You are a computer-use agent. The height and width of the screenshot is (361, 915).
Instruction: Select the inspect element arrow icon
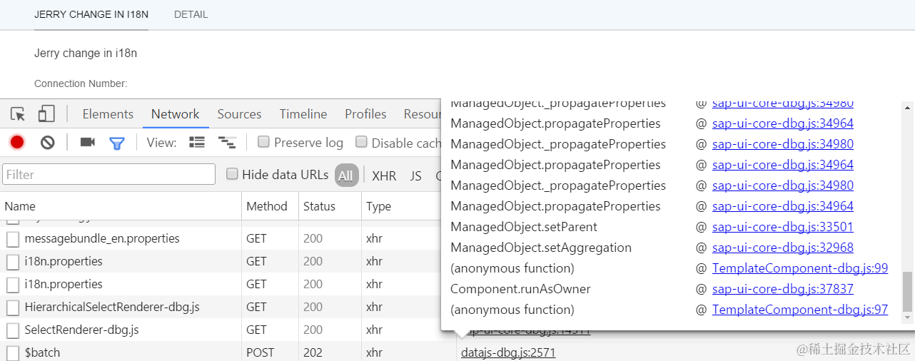coord(18,114)
